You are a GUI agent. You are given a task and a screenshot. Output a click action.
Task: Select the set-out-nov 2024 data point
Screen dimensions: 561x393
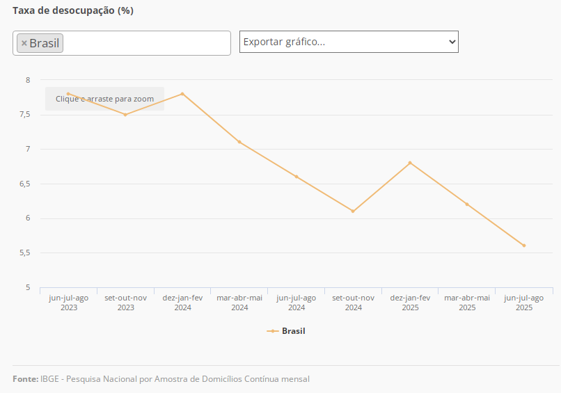tap(353, 211)
